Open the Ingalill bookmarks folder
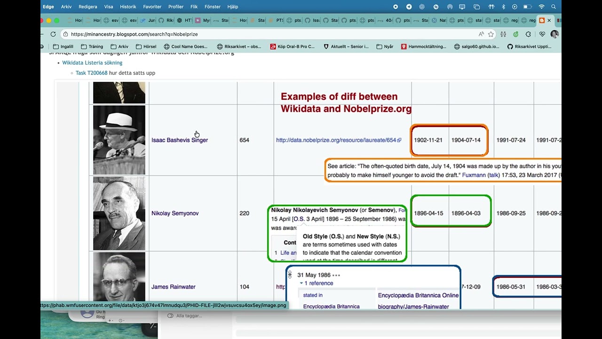 pos(63,47)
